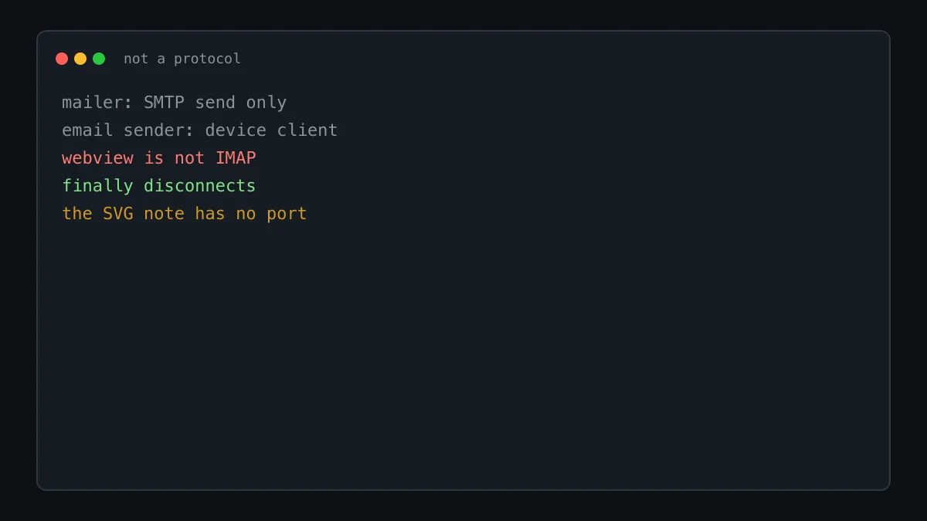Click the word 'port' ending the orange line

(x=287, y=215)
